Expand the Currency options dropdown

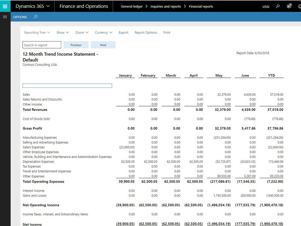pyautogui.click(x=103, y=32)
